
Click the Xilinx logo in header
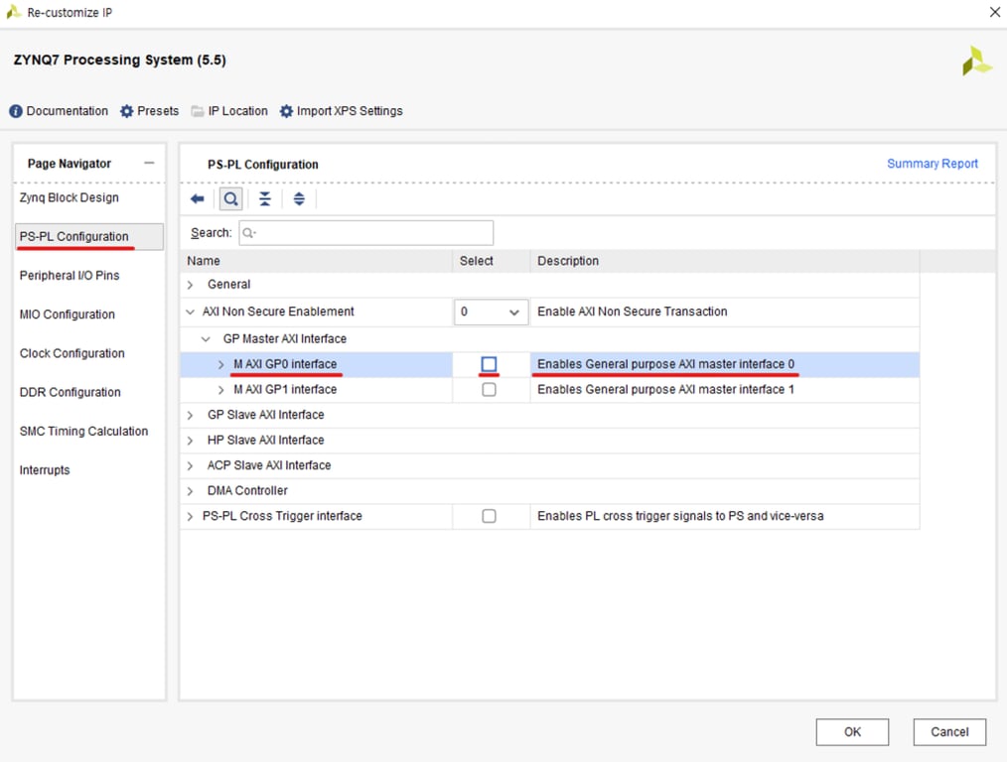coord(976,61)
